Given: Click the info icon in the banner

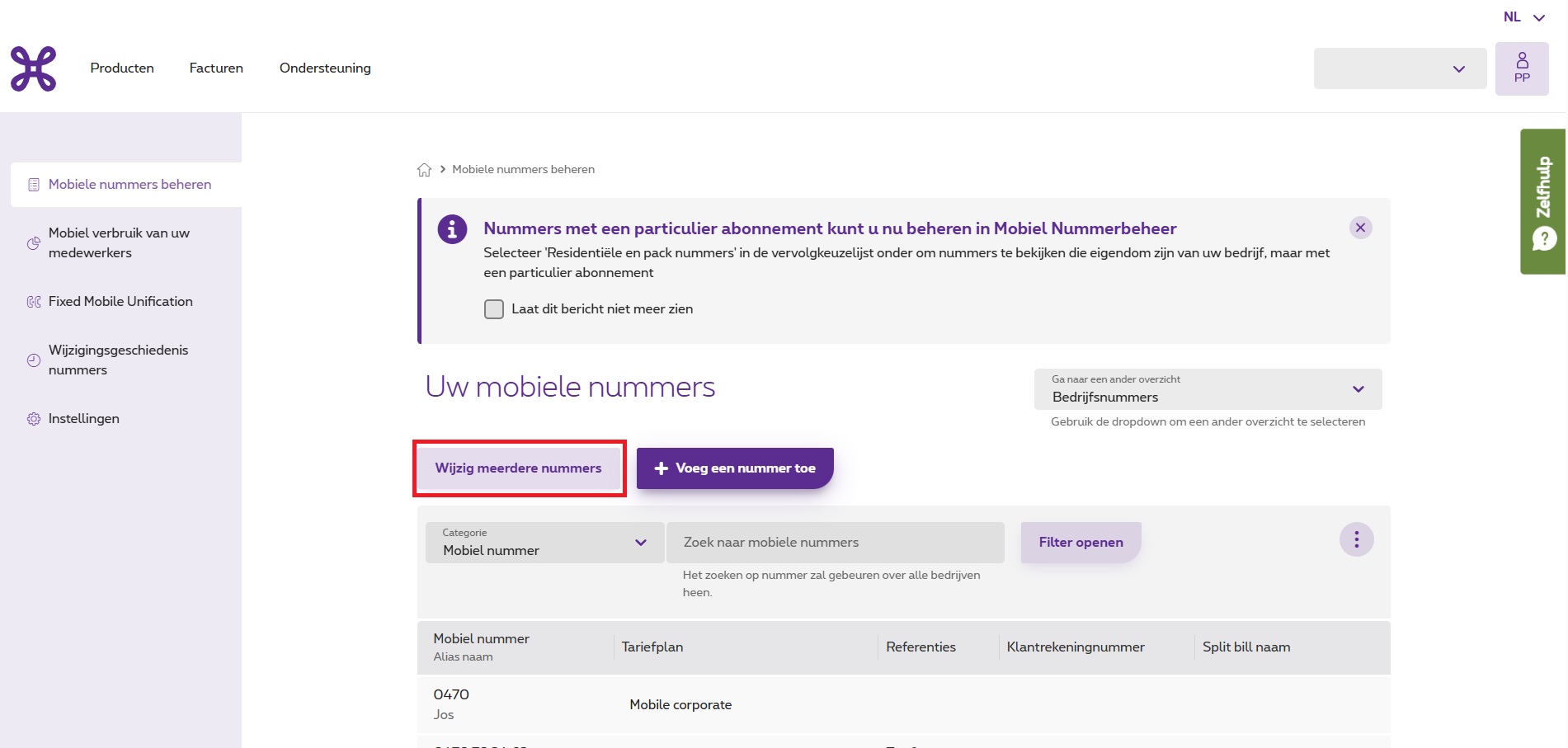Looking at the screenshot, I should click(x=452, y=229).
